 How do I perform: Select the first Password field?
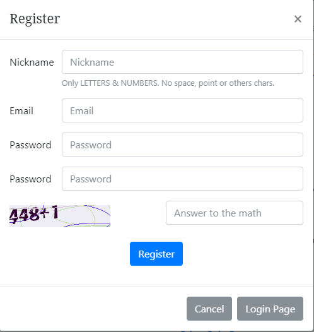click(x=182, y=145)
